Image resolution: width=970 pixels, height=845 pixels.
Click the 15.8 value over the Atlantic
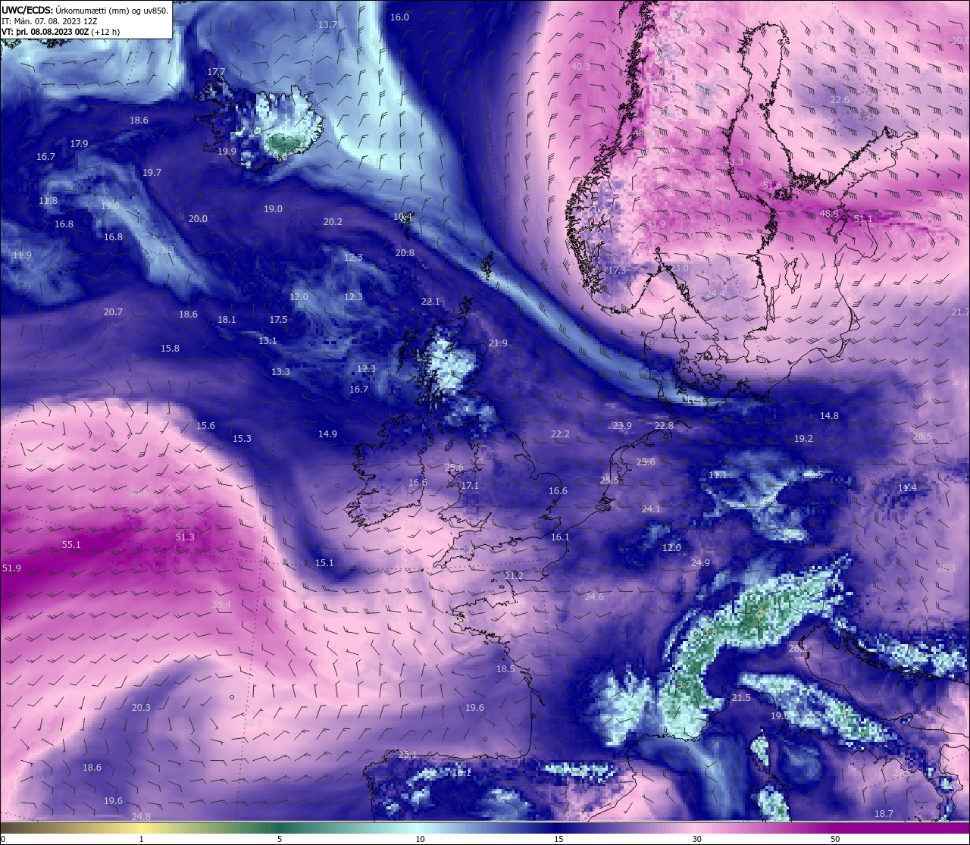170,349
